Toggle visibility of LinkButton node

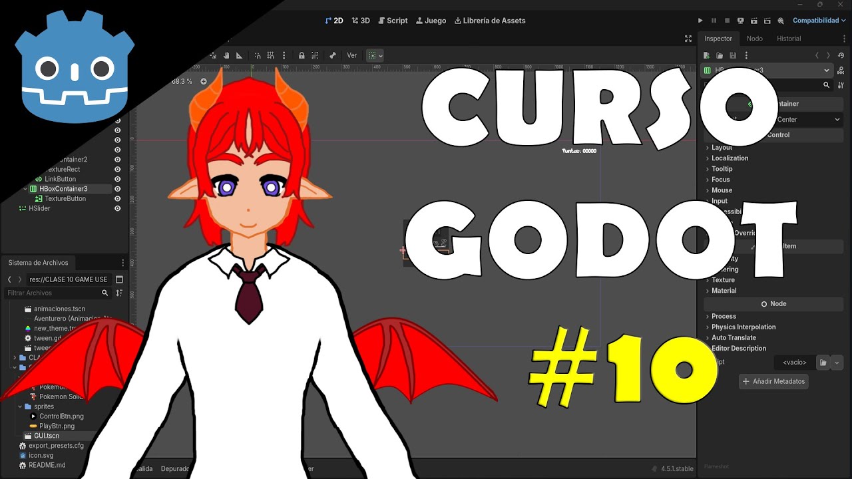click(x=117, y=179)
